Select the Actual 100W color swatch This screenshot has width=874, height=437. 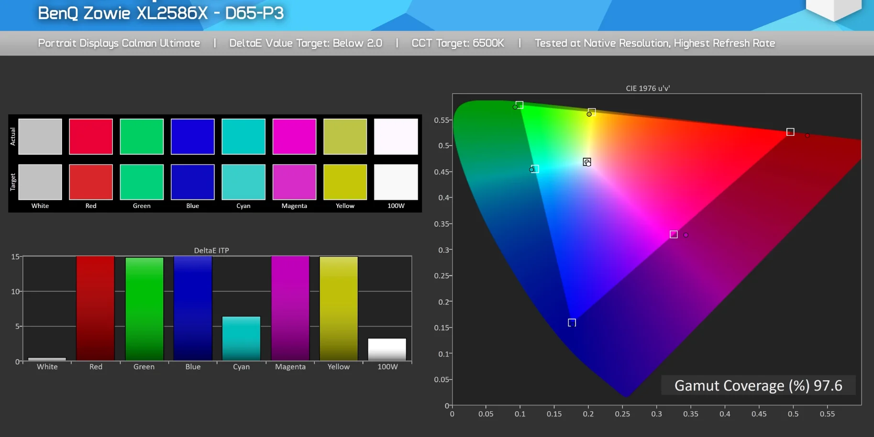[396, 137]
